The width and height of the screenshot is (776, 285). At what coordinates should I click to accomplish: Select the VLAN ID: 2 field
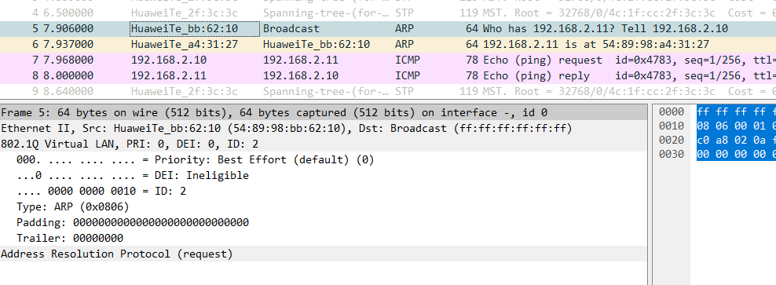pos(101,191)
